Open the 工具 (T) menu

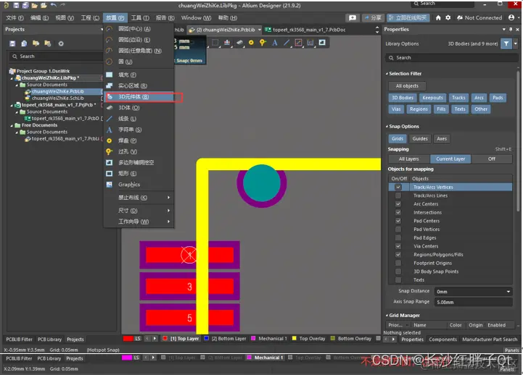pos(140,17)
